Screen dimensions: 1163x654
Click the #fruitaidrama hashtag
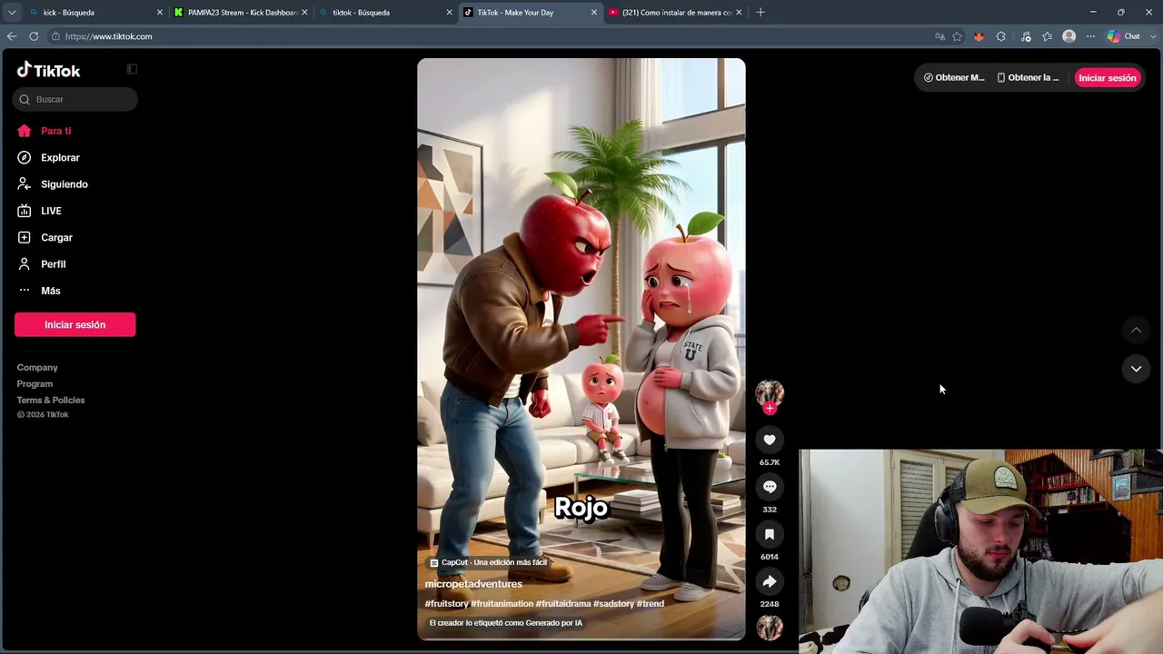tap(563, 604)
